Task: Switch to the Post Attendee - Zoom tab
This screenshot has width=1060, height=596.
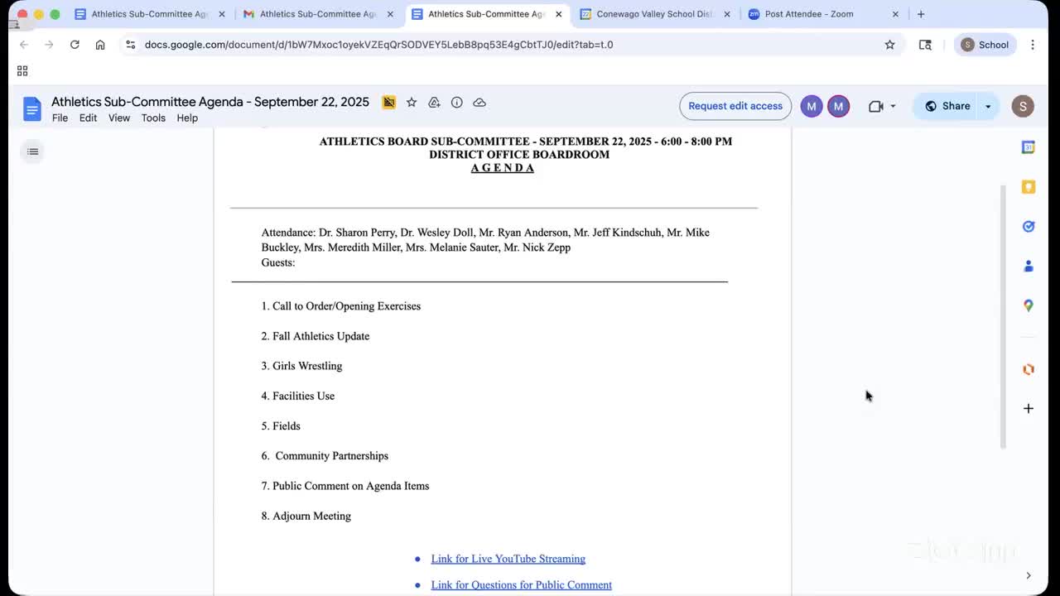Action: [822, 14]
